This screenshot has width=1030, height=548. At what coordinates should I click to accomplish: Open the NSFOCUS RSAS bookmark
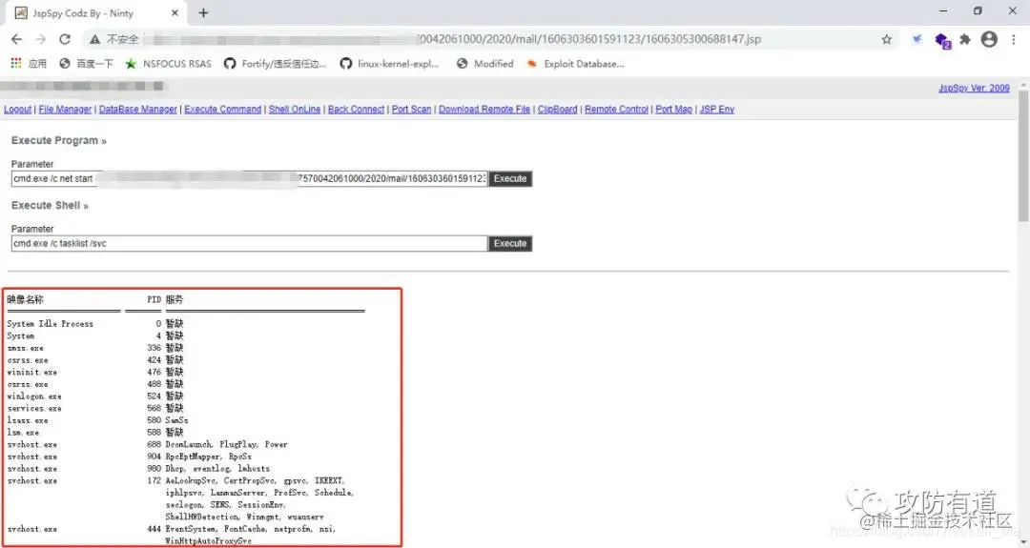point(169,64)
